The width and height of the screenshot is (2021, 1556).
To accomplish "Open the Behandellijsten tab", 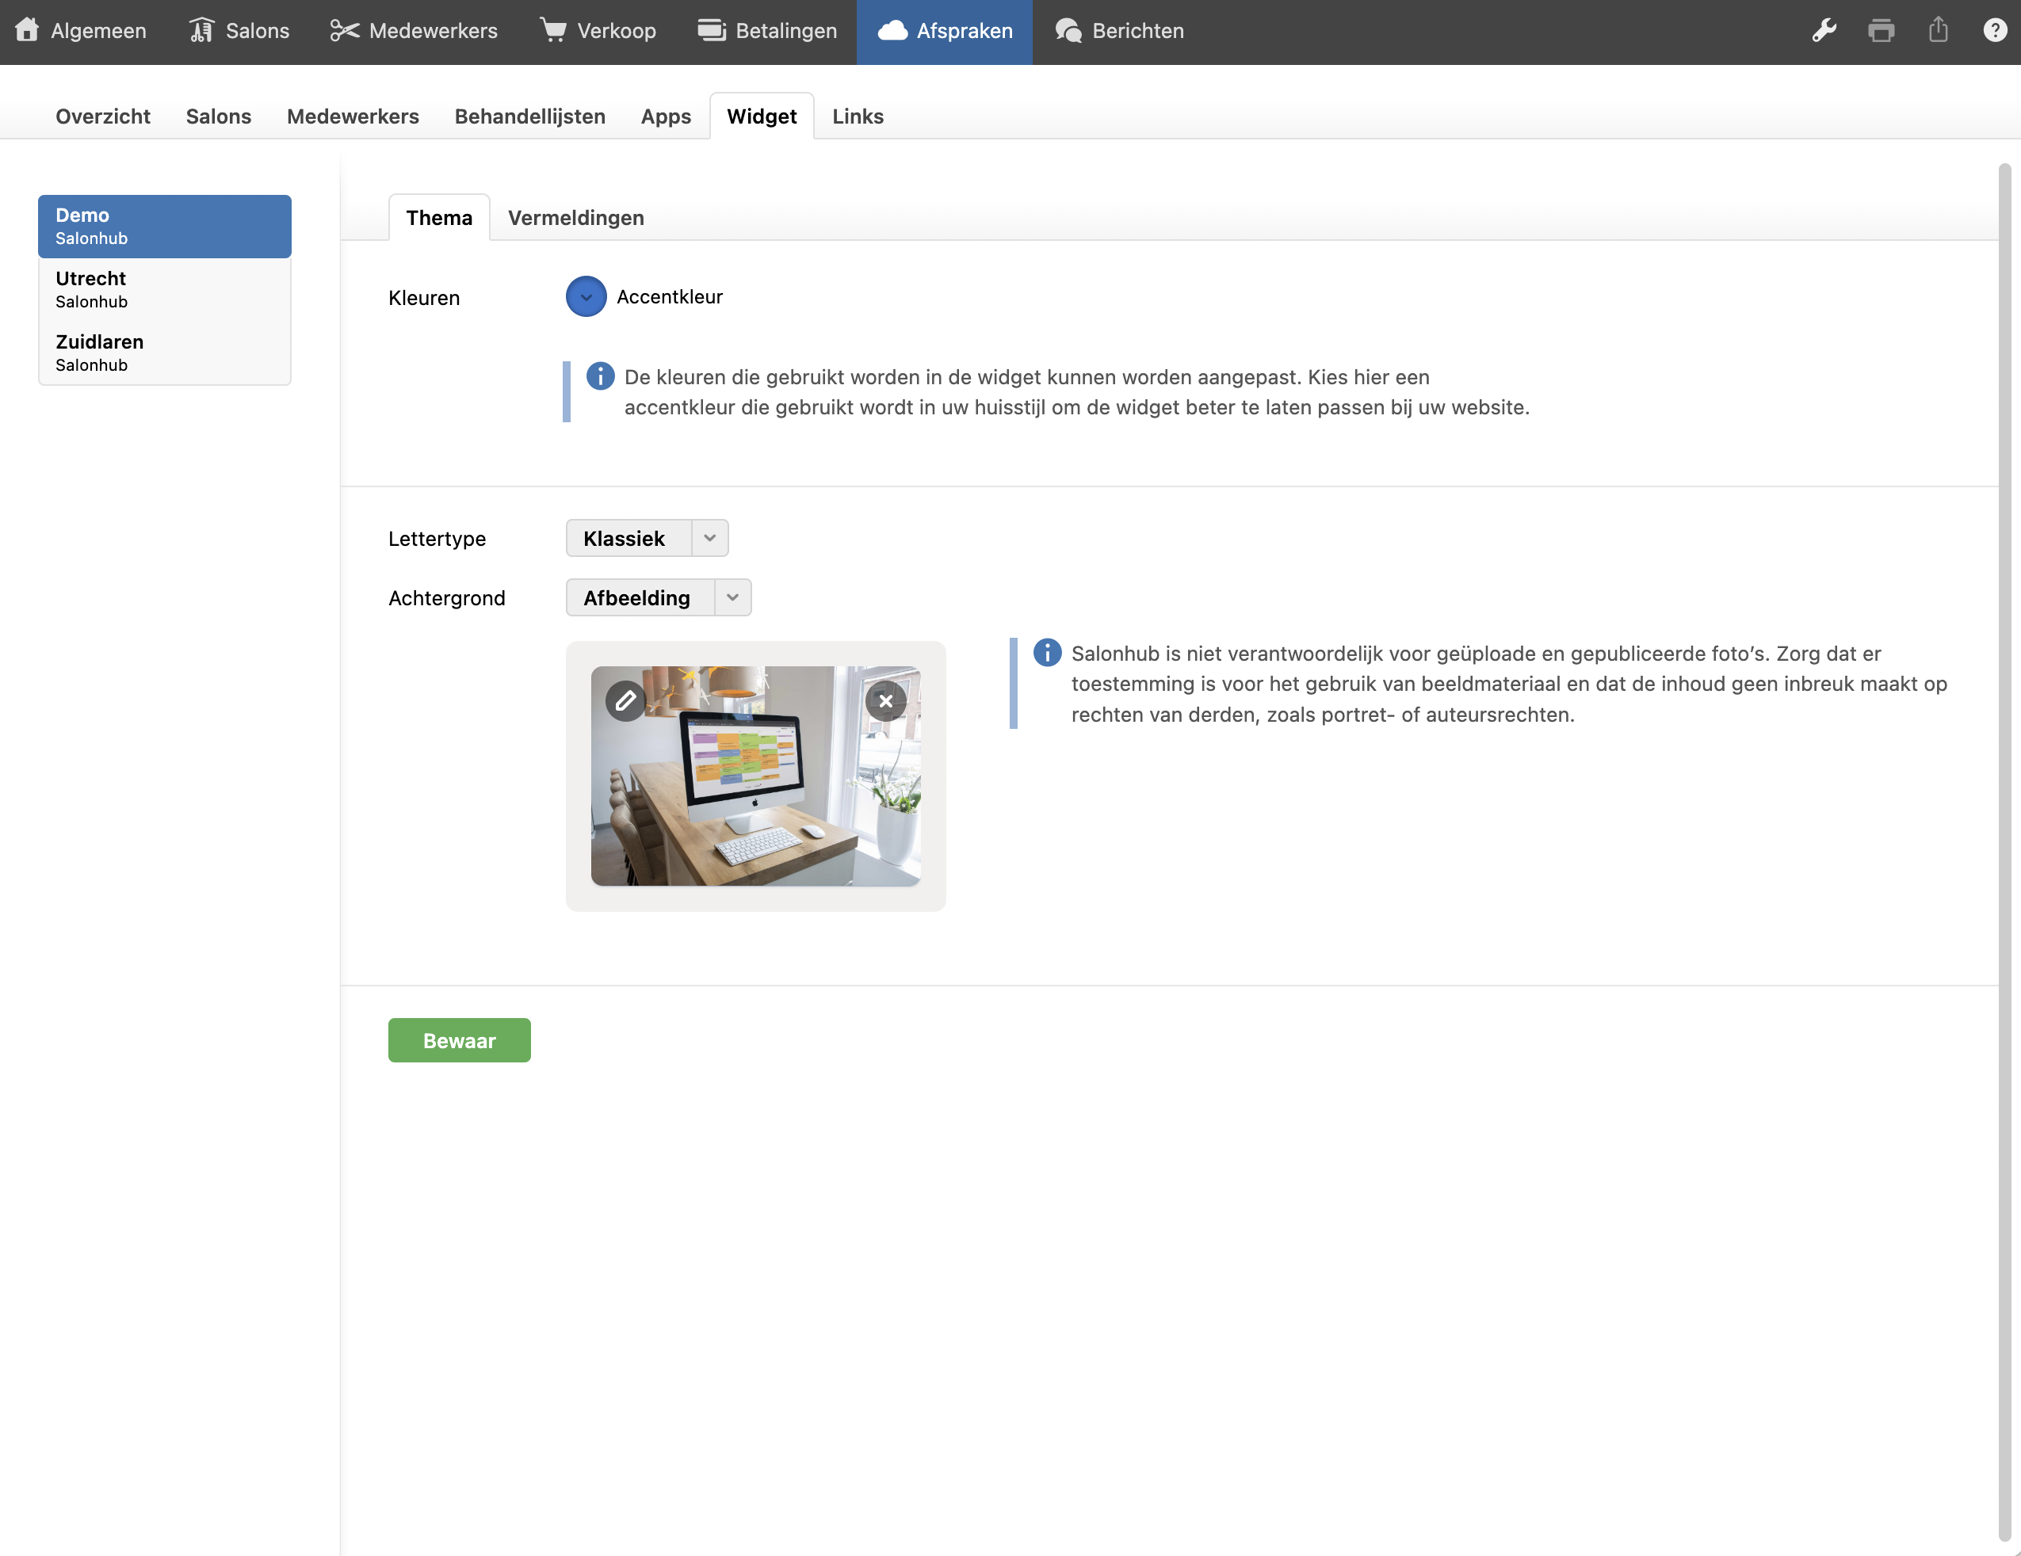I will pyautogui.click(x=529, y=116).
